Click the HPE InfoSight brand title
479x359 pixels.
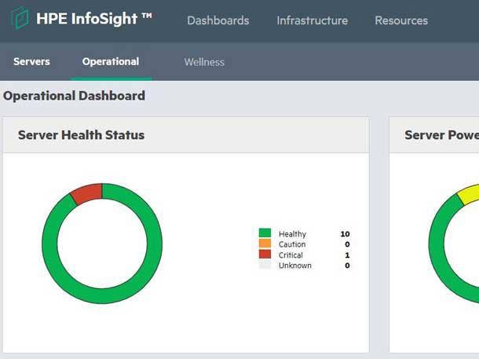[94, 20]
